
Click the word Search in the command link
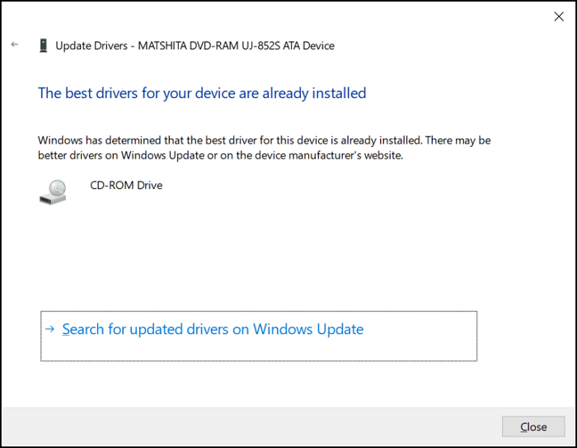pos(83,329)
